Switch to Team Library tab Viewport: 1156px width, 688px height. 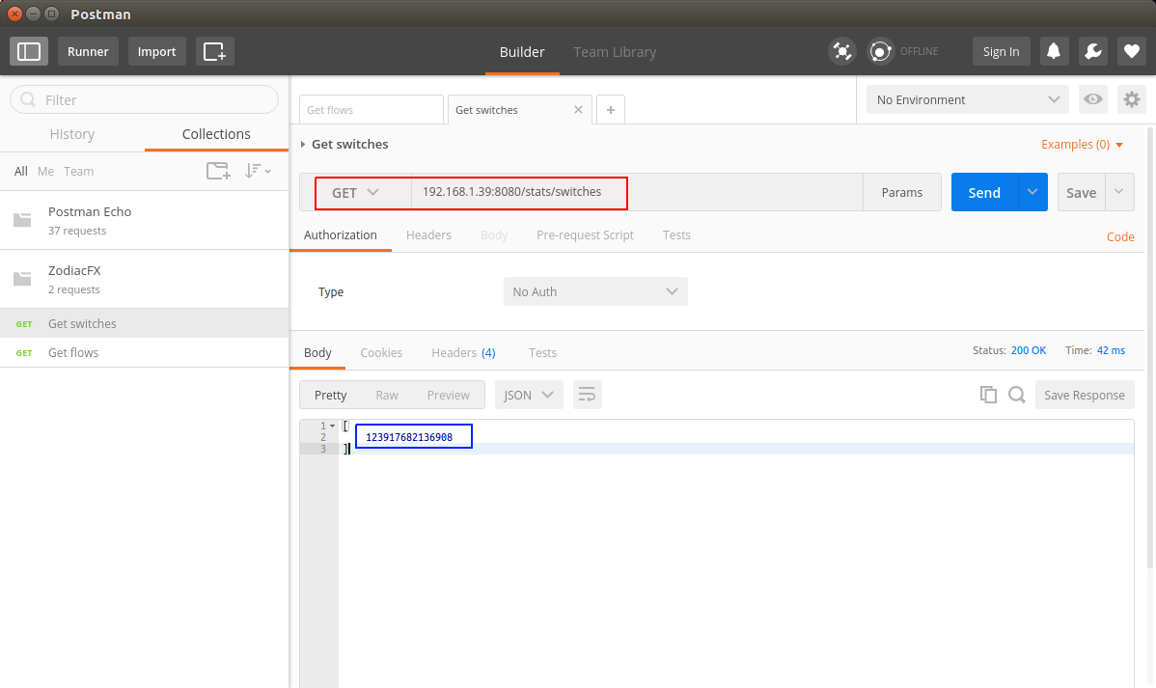click(x=615, y=51)
